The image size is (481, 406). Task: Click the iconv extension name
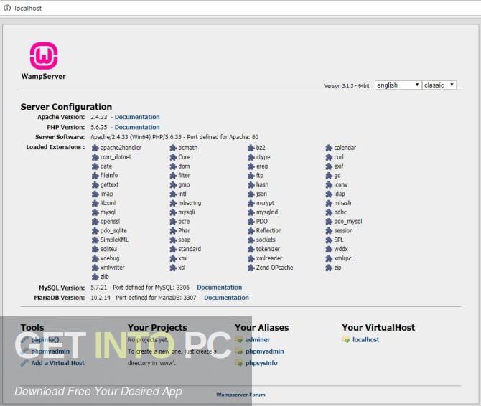(x=341, y=184)
